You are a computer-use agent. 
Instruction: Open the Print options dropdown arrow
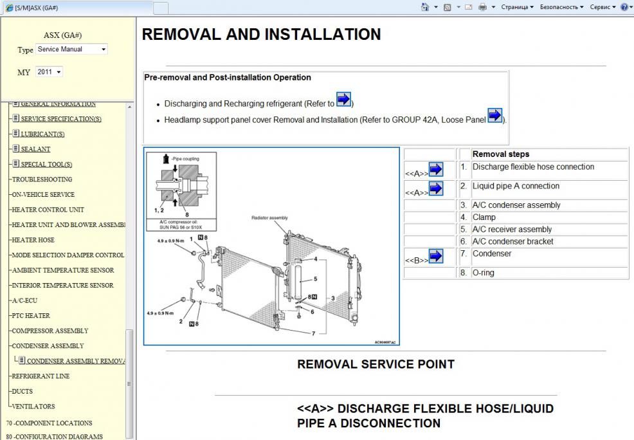pyautogui.click(x=493, y=7)
